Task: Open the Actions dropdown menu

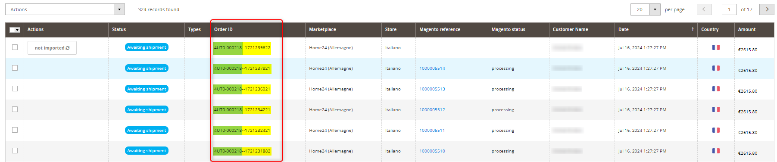Action: 65,9
